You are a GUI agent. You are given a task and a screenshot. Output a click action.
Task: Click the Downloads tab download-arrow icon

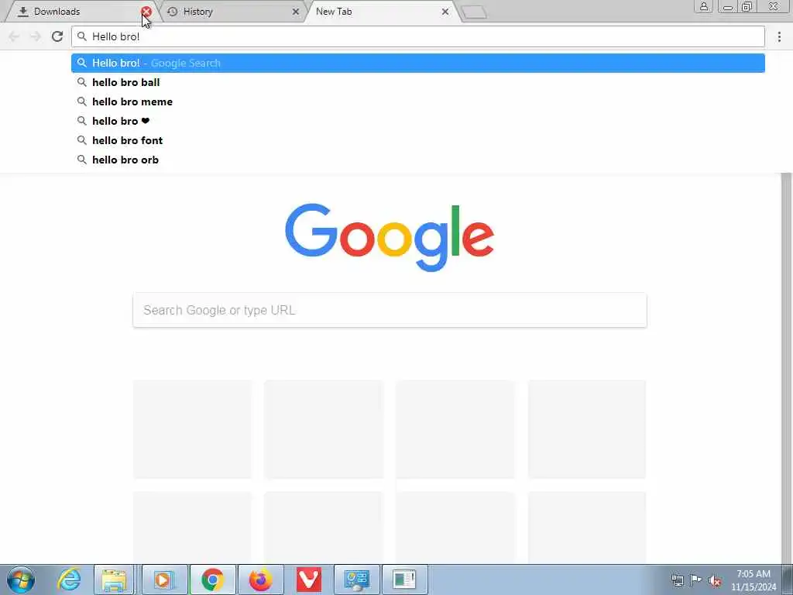[22, 12]
